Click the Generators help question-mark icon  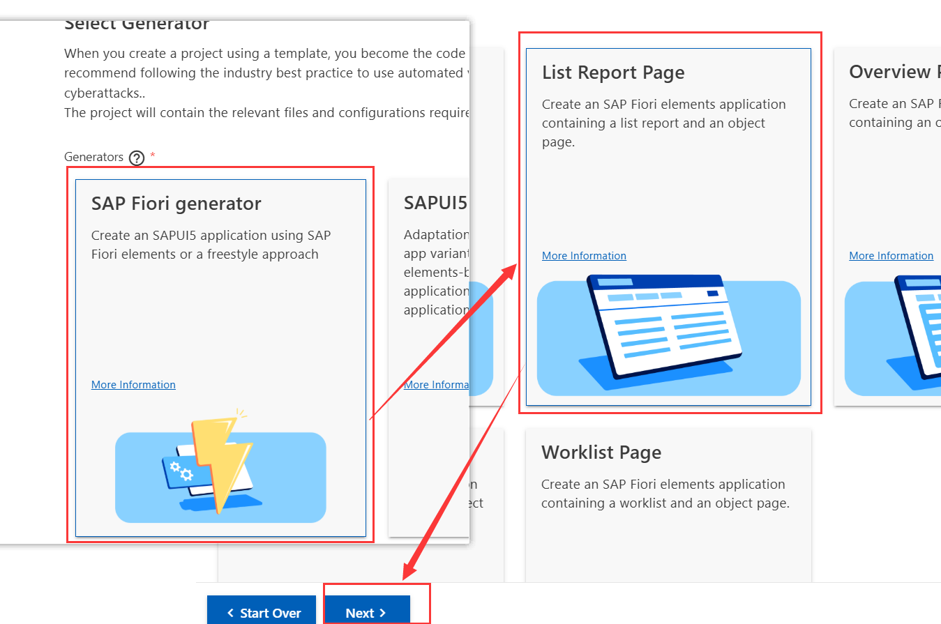pyautogui.click(x=137, y=158)
